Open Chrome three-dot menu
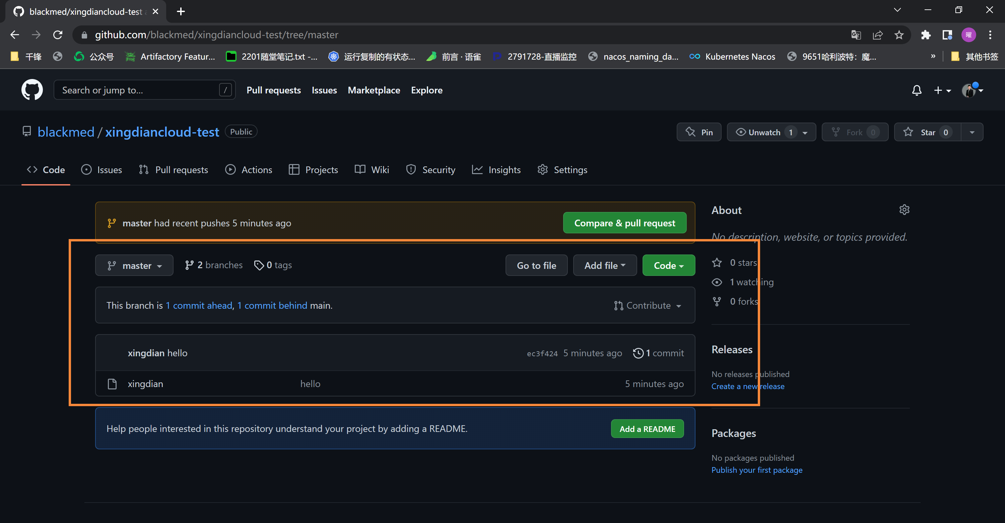The image size is (1005, 523). click(990, 35)
